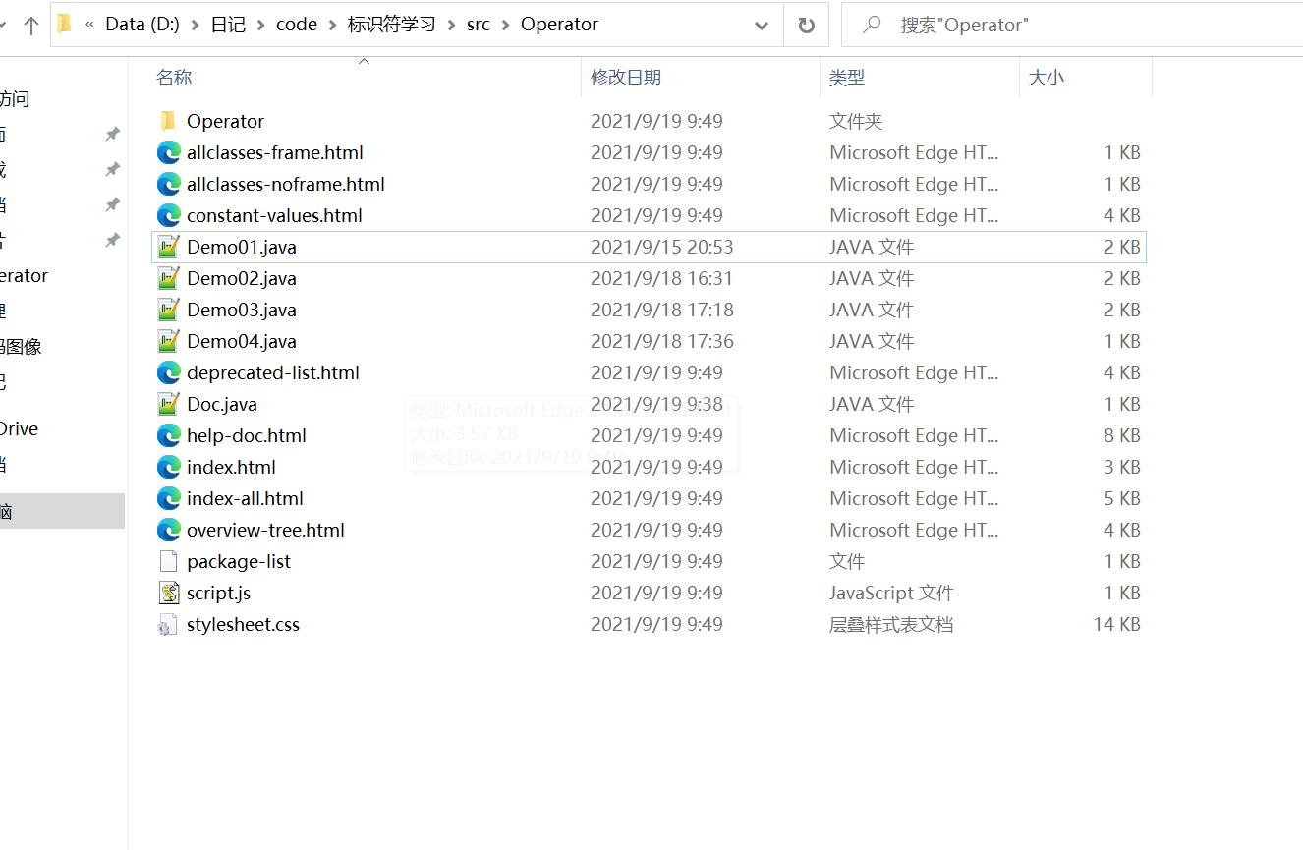Image resolution: width=1303 pixels, height=850 pixels.
Task: Sort files by the 名称 column header
Action: coord(174,78)
